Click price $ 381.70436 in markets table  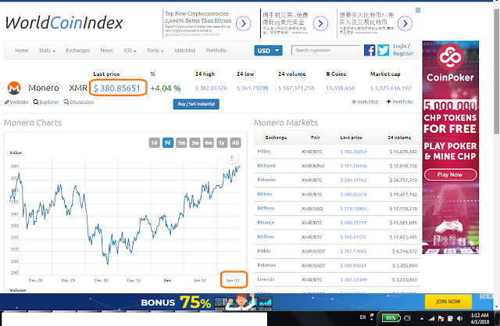353,166
